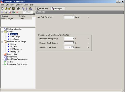
Task: Open the Edit menu
Action: click(7, 5)
